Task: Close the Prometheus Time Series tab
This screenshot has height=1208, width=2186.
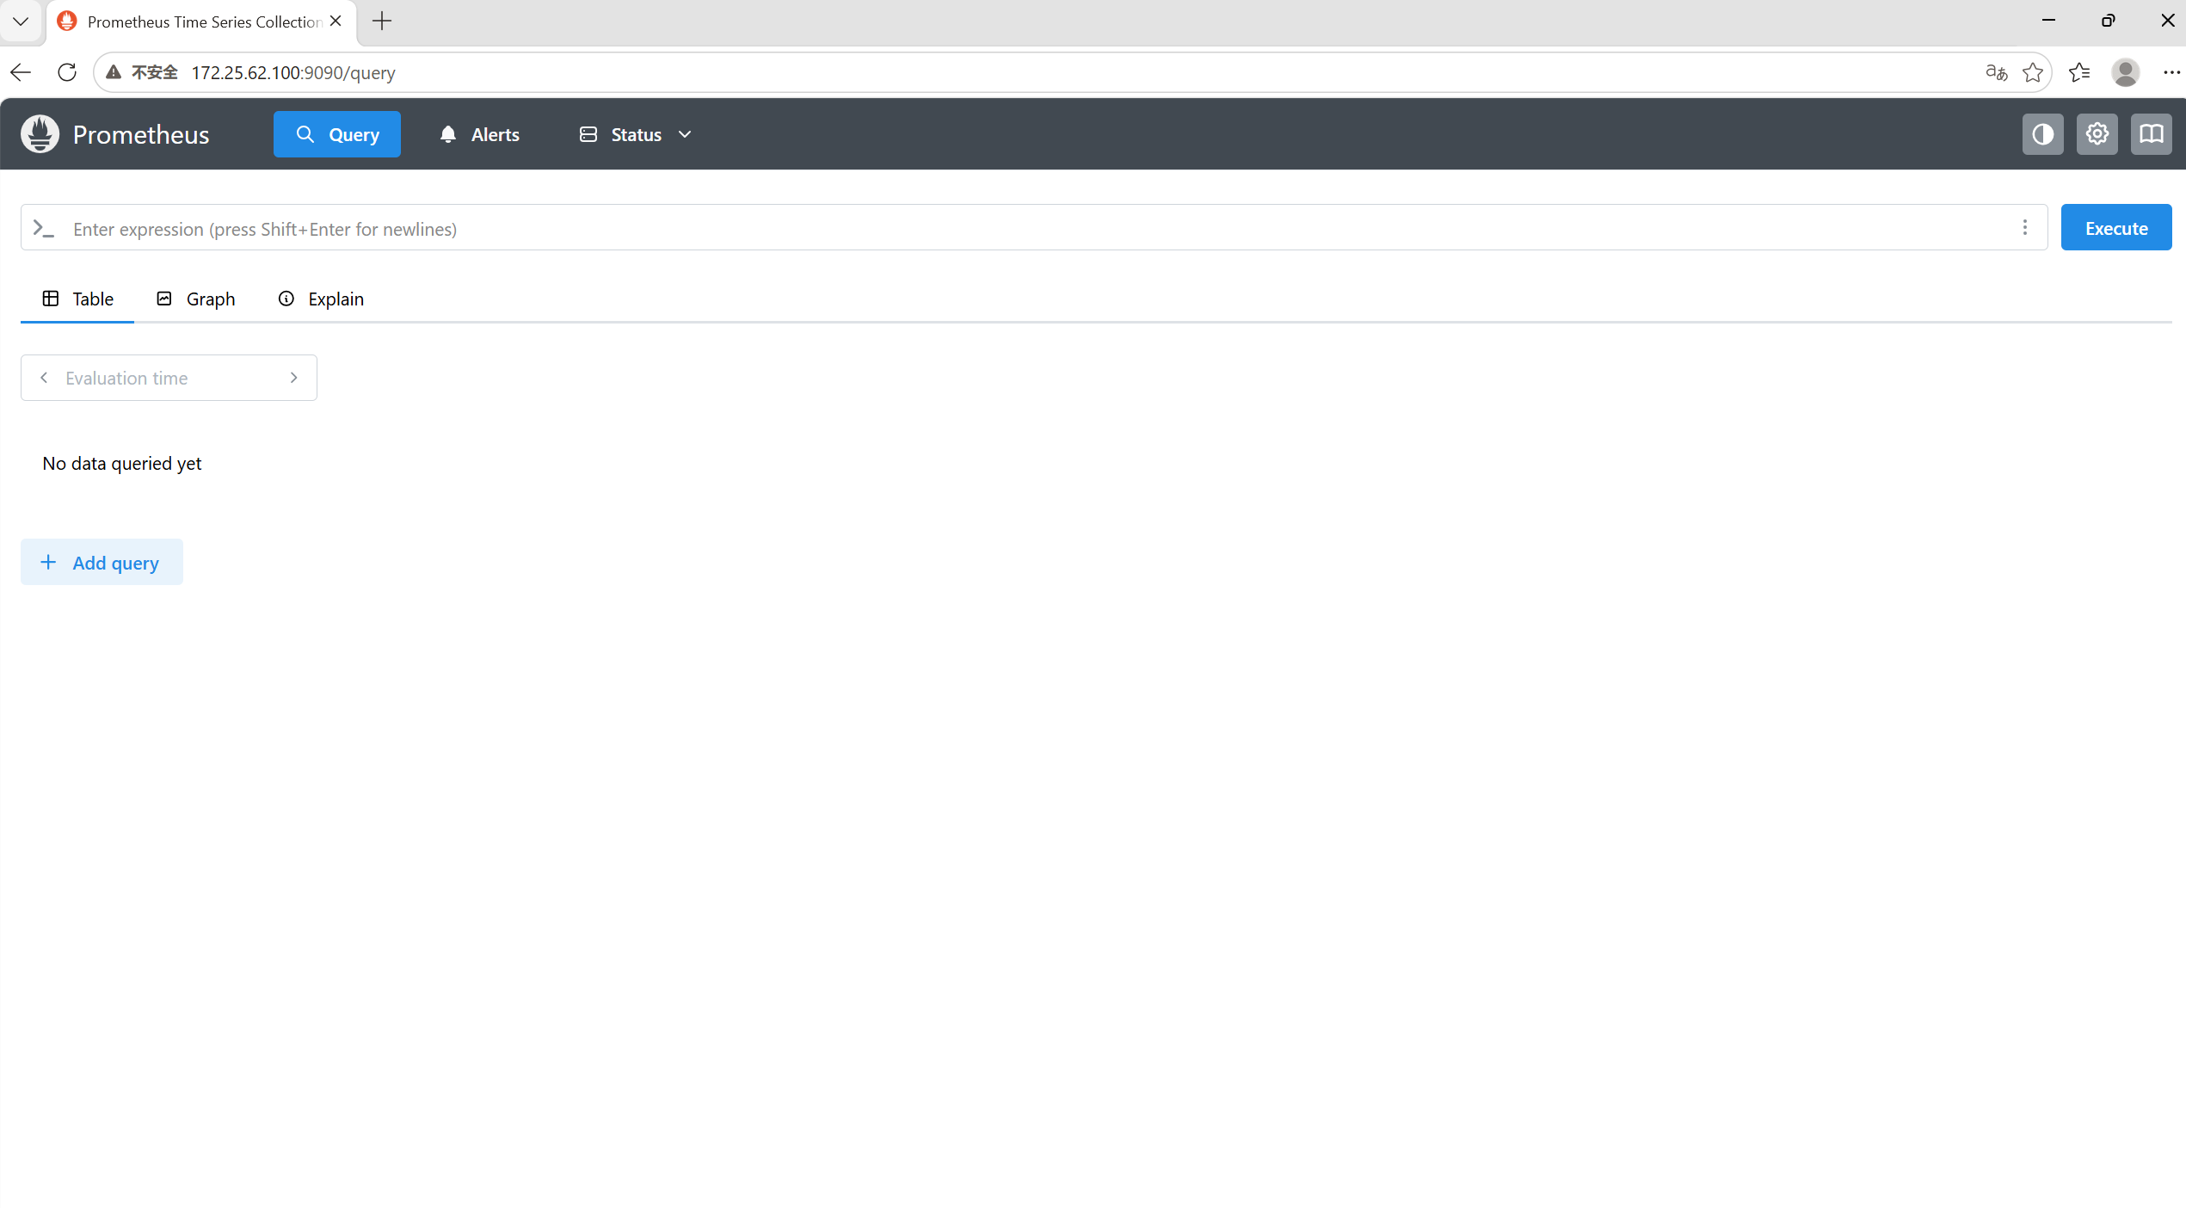Action: (336, 21)
